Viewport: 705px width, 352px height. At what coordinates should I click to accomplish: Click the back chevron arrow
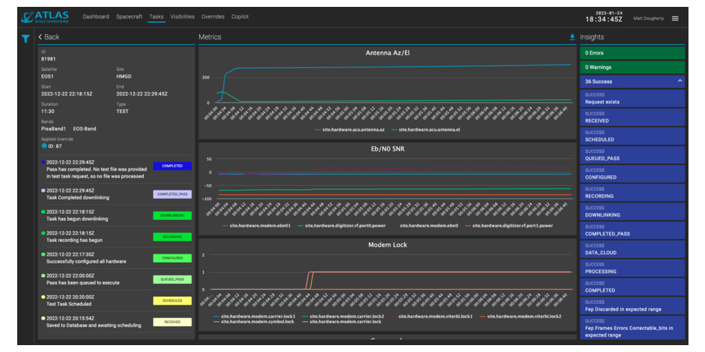[41, 37]
